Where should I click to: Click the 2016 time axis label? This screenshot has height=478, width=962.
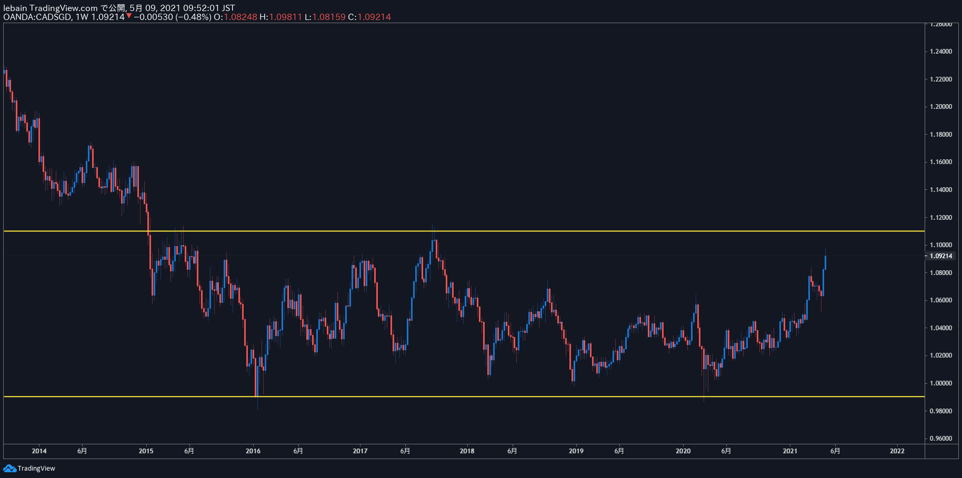point(253,451)
